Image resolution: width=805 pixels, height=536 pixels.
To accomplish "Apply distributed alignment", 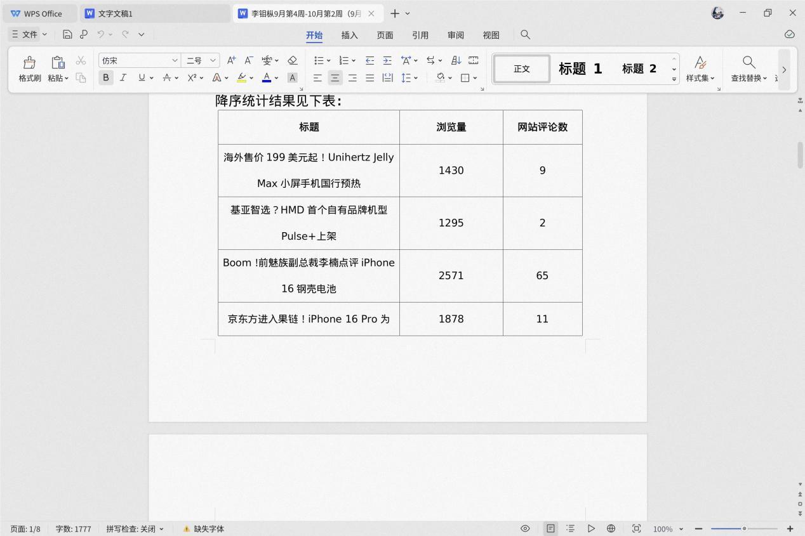I will point(387,77).
